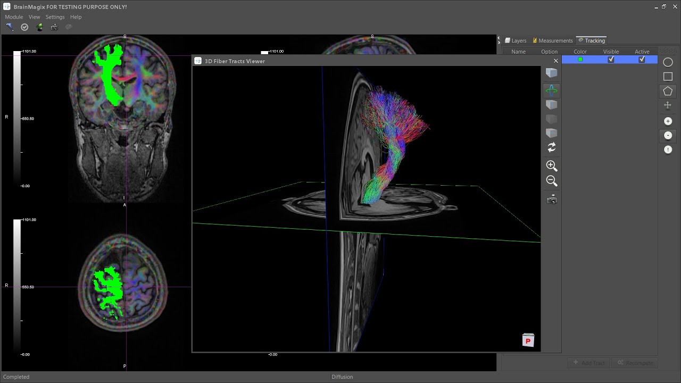Click the green tract color swatch
This screenshot has height=383, width=681.
pos(580,60)
